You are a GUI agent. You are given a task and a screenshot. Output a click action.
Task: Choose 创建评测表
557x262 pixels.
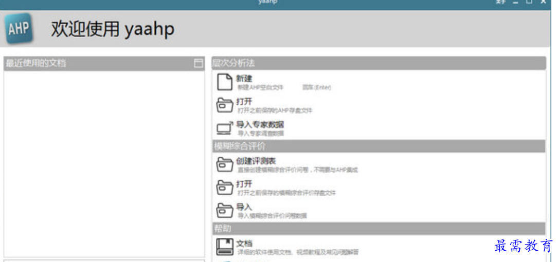tap(256, 161)
